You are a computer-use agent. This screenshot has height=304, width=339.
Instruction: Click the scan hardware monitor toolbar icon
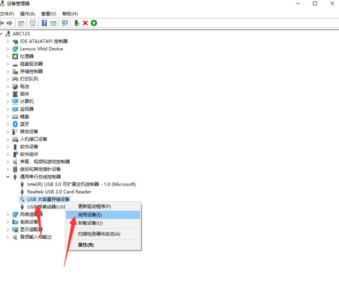click(x=65, y=23)
